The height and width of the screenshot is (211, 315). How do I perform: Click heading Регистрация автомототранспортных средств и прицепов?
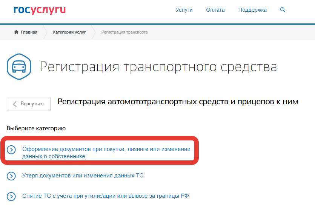tap(178, 102)
